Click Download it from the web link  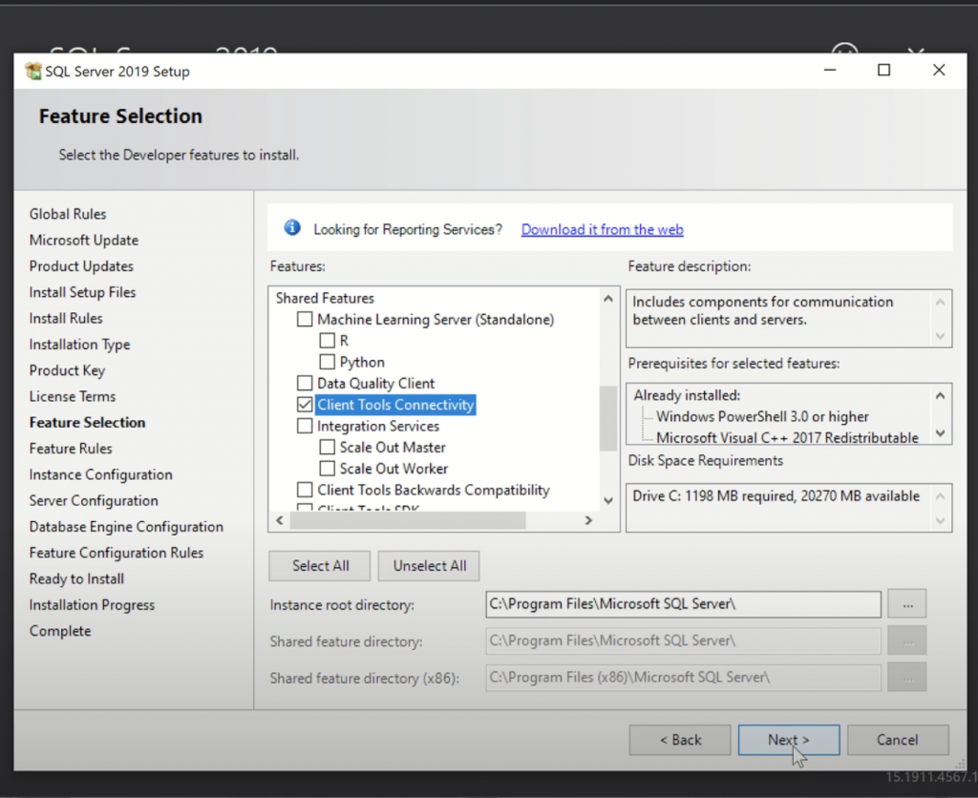[x=602, y=229]
